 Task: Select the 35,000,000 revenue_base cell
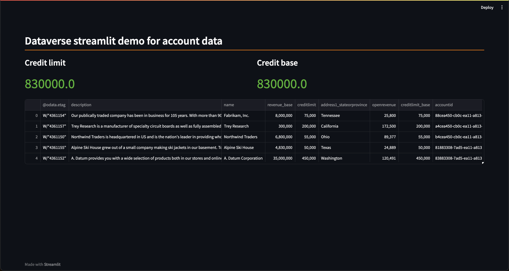(x=280, y=158)
